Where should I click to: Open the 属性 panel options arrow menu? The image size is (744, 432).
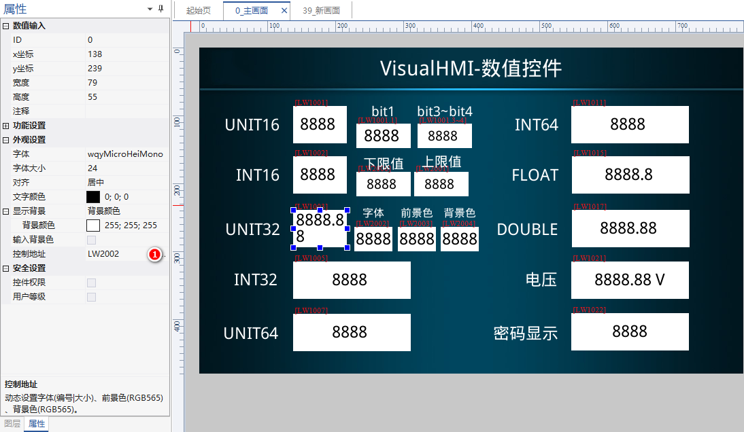pos(150,9)
